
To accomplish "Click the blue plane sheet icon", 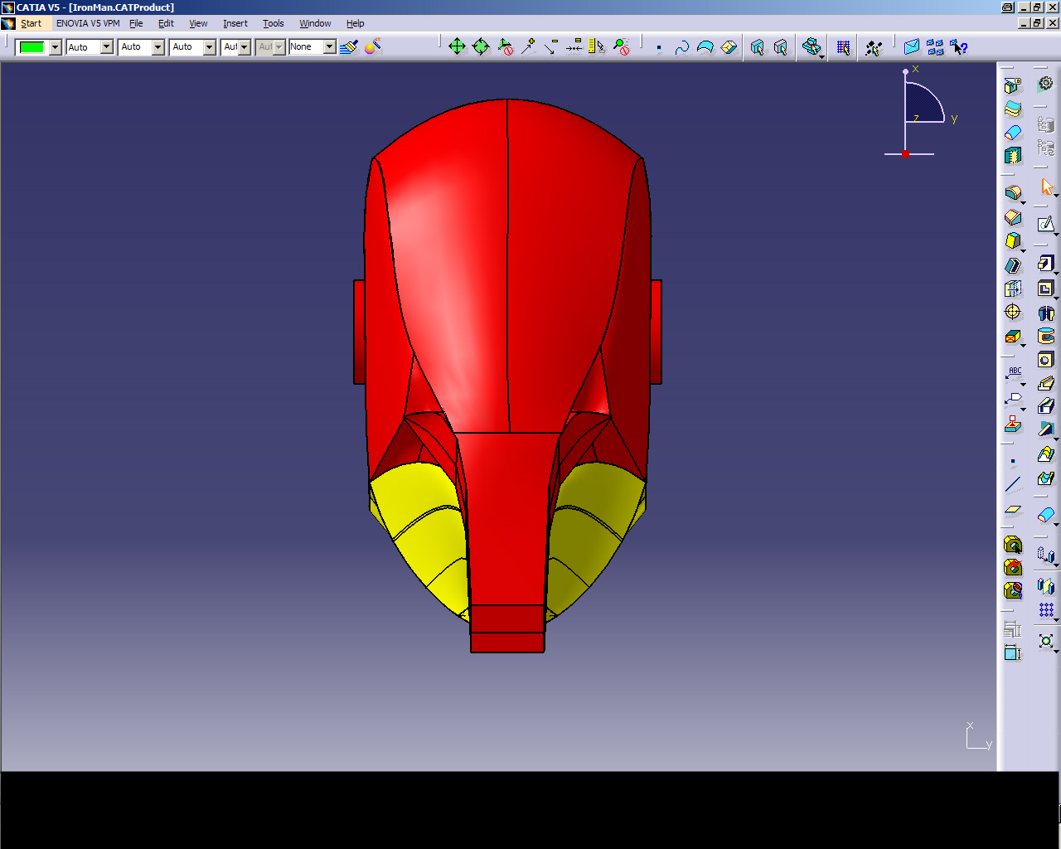I will click(912, 47).
